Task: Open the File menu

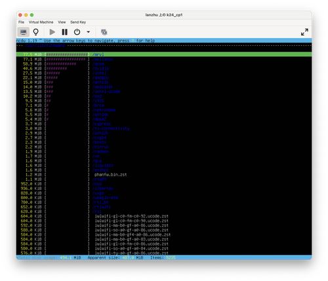Action: (x=21, y=22)
